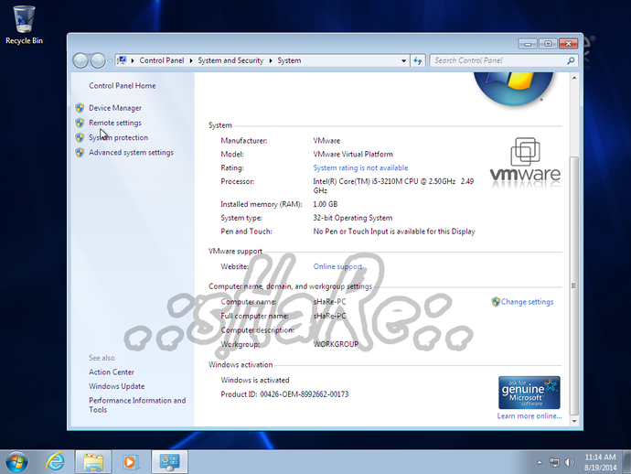This screenshot has width=631, height=474.
Task: Click the VMware logo image
Action: (525, 163)
